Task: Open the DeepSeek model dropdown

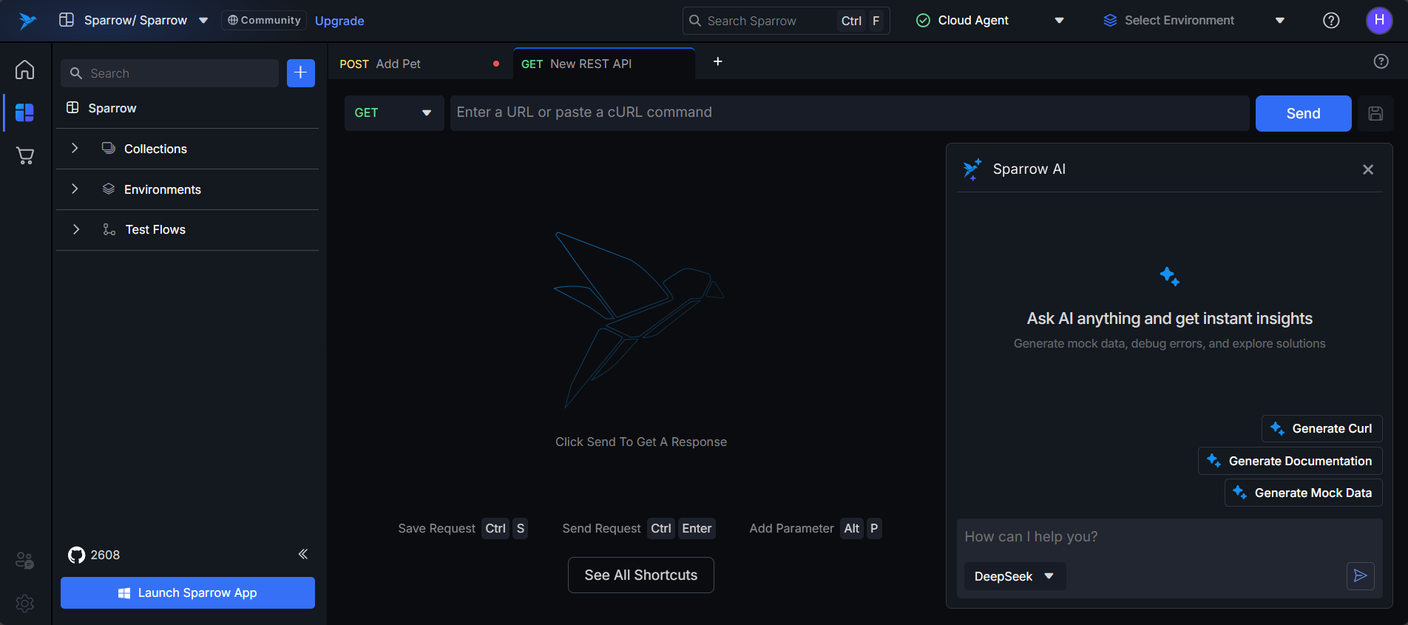Action: coord(1014,576)
